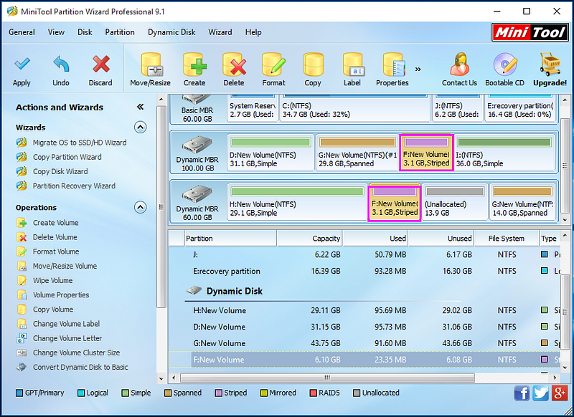This screenshot has height=417, width=574.
Task: Collapse the Wizards section
Action: tap(140, 128)
